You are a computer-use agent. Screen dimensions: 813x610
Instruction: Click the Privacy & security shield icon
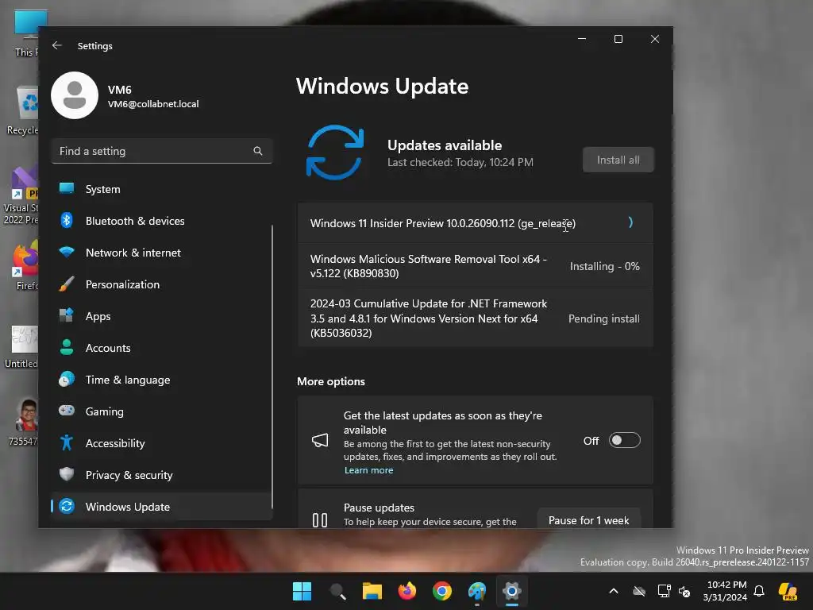coord(67,475)
